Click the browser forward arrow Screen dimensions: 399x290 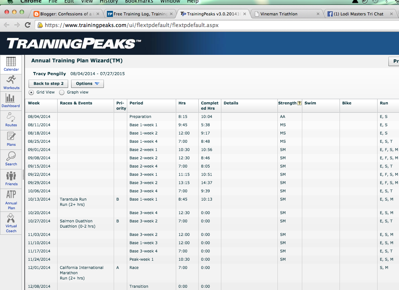tap(17, 25)
